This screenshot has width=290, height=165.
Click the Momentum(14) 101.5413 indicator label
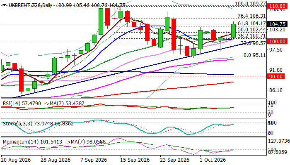click(32, 142)
